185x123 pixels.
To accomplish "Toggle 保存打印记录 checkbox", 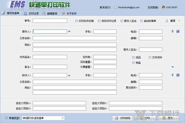I will click(x=99, y=21).
